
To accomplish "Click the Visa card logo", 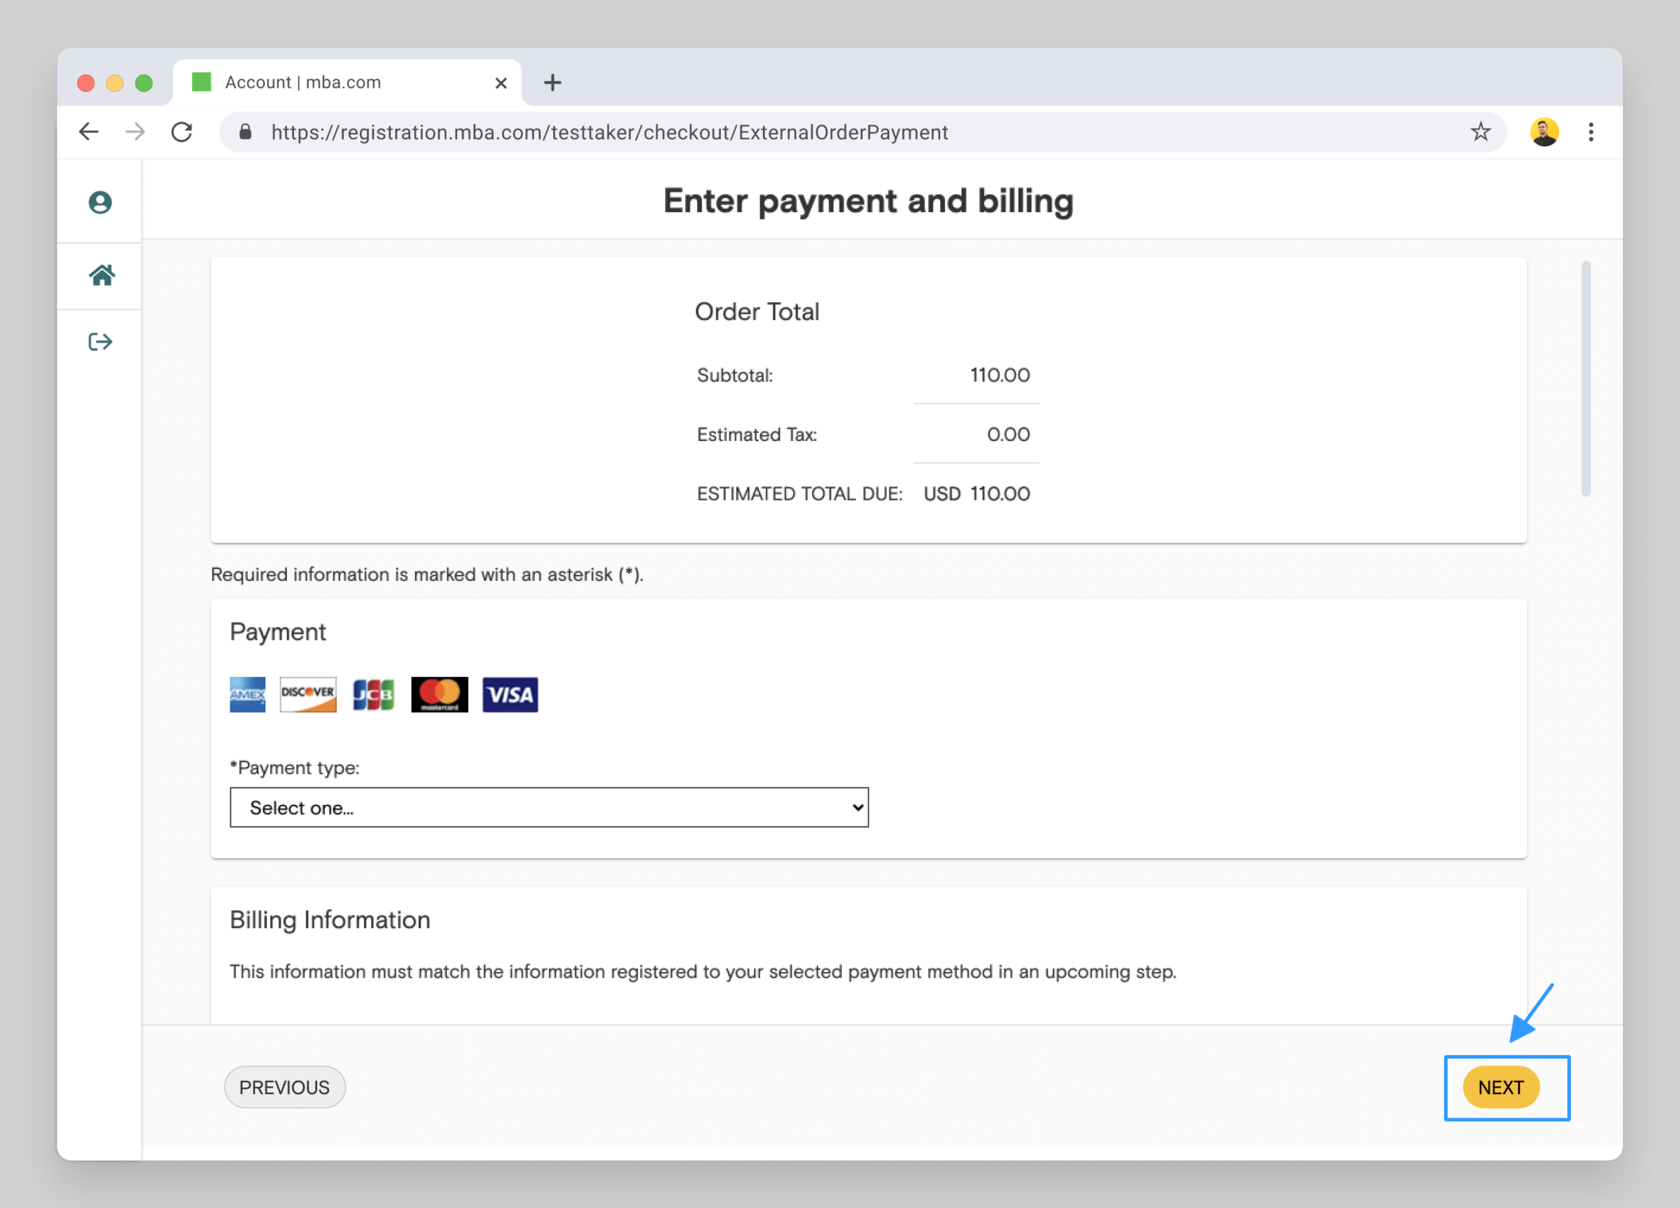I will [x=510, y=694].
